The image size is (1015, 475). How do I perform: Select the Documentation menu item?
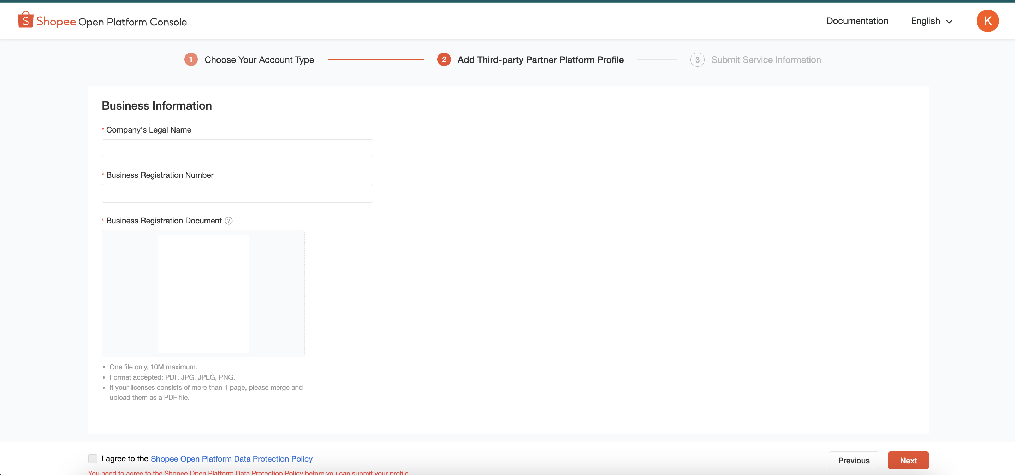(857, 21)
